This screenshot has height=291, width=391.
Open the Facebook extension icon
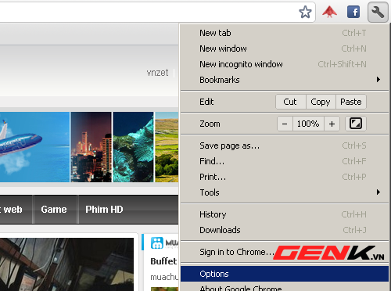coord(353,12)
